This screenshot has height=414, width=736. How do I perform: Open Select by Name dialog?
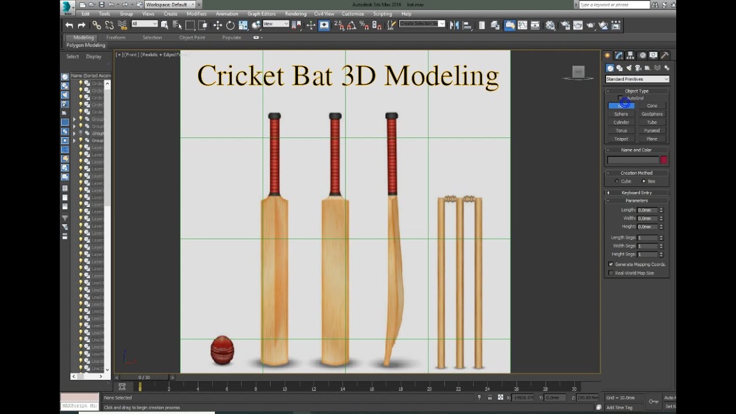coord(177,25)
